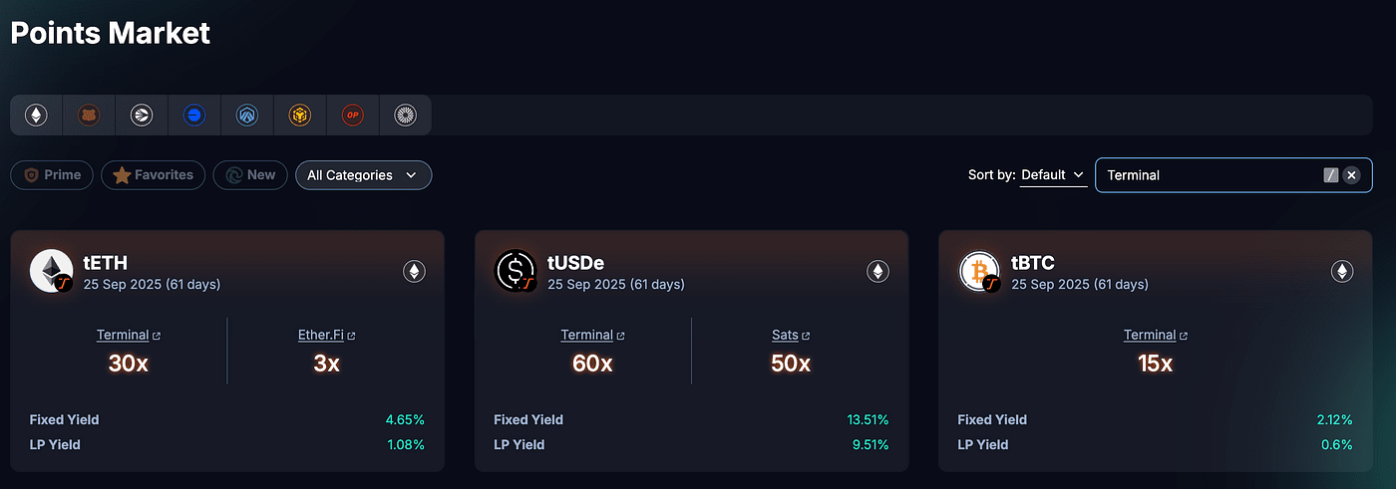Click the tUSDe token logo

(x=516, y=271)
